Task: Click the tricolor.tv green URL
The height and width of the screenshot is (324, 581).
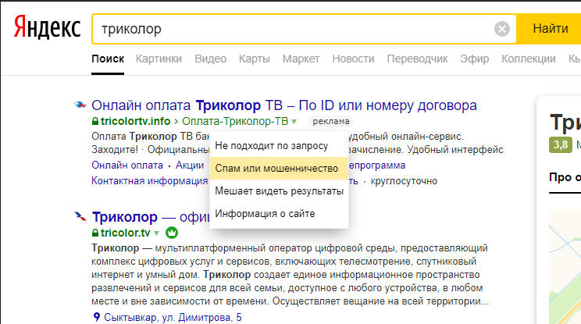Action: pyautogui.click(x=125, y=233)
